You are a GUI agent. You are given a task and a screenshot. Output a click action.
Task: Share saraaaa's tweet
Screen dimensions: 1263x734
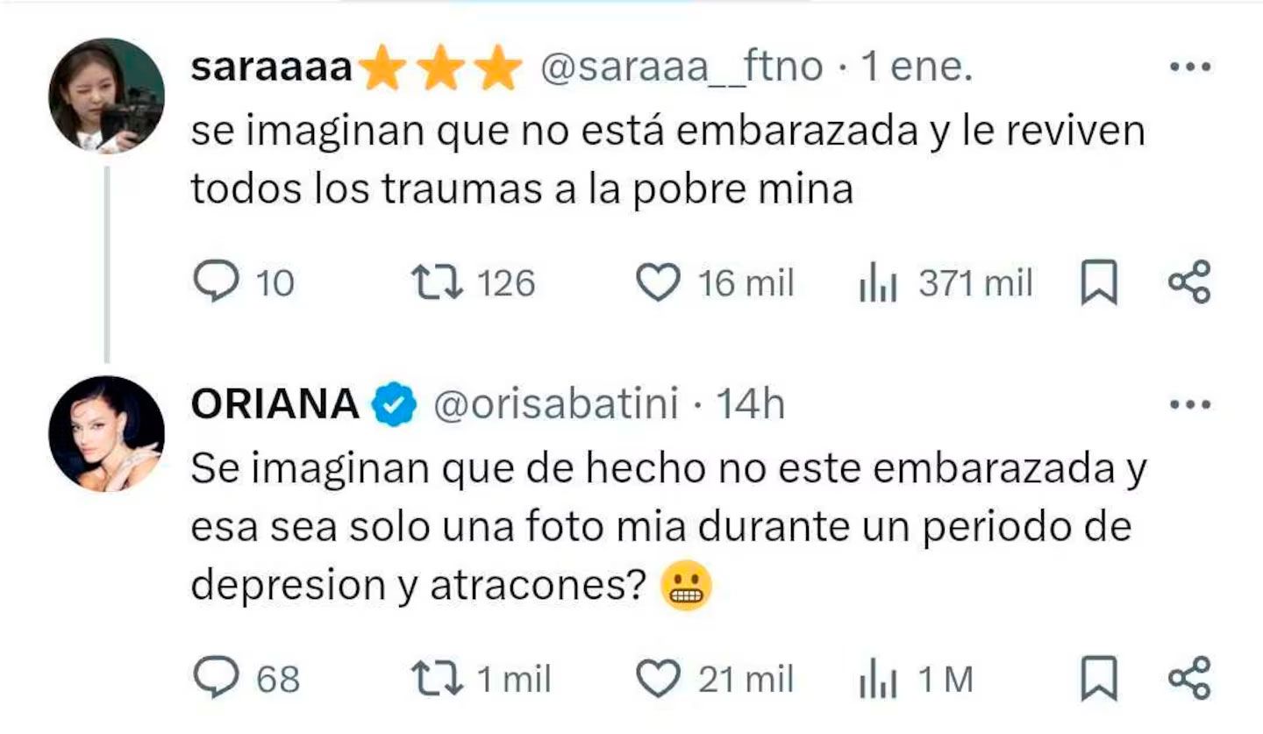[1189, 282]
